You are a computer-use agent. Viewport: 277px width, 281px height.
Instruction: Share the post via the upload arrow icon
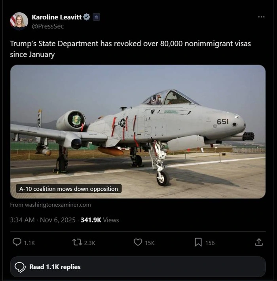click(259, 242)
